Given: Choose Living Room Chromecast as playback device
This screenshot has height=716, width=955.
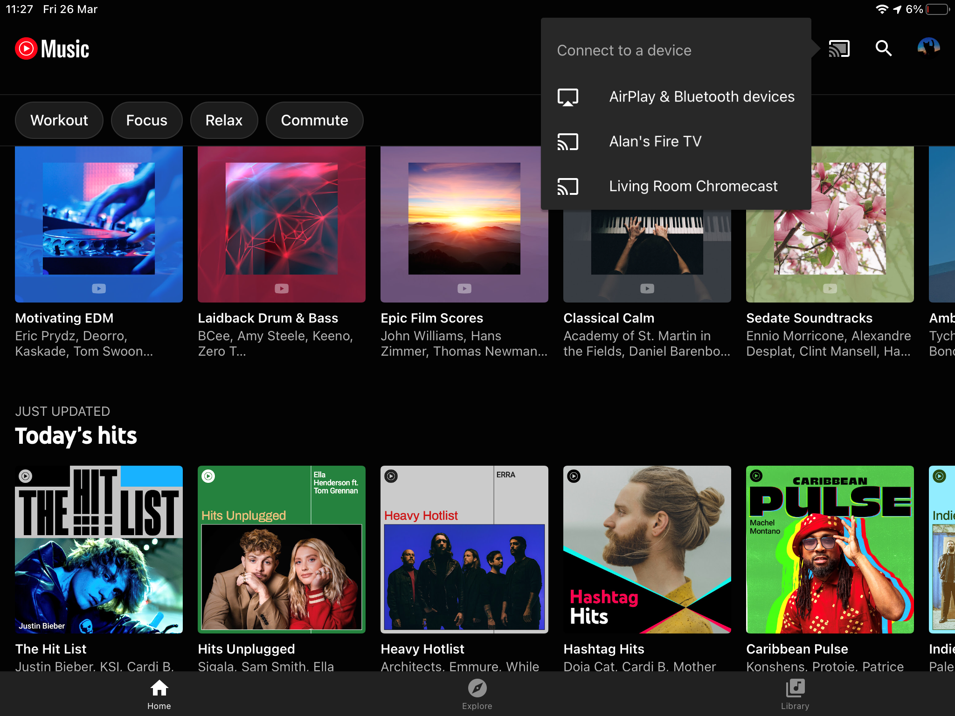Looking at the screenshot, I should click(692, 186).
